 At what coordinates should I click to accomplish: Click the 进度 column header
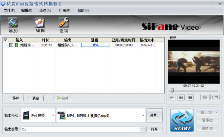tap(94, 40)
